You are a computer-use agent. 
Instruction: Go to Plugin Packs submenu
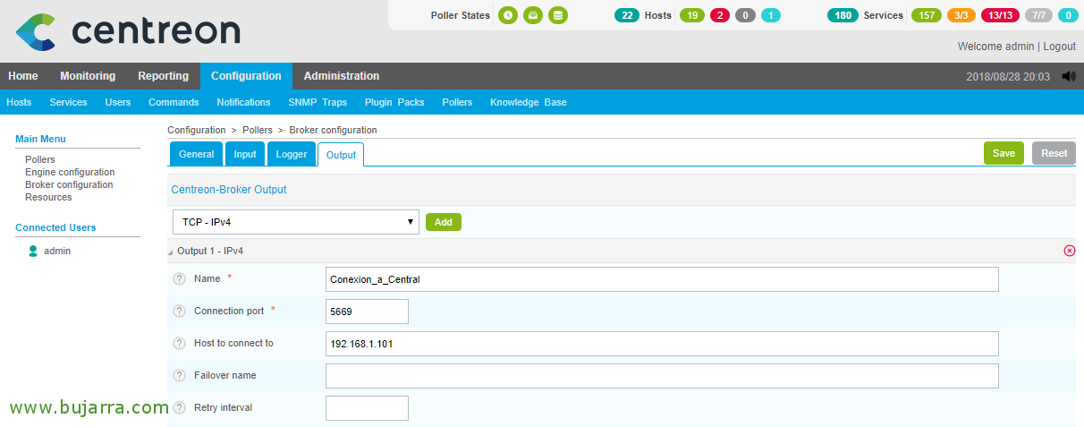click(x=394, y=102)
